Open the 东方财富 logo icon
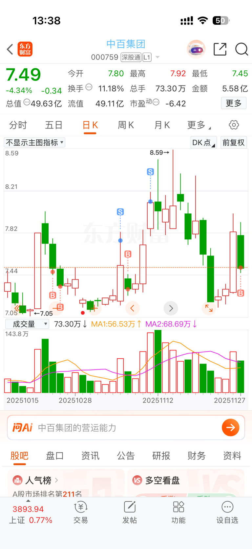Screen dimensions: 252x549 [25, 49]
